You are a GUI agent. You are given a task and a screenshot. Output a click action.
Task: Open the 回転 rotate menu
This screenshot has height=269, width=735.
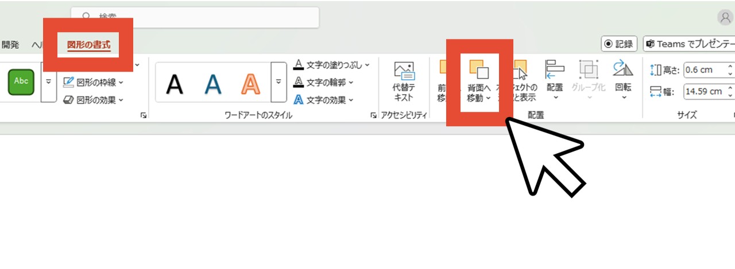623,80
